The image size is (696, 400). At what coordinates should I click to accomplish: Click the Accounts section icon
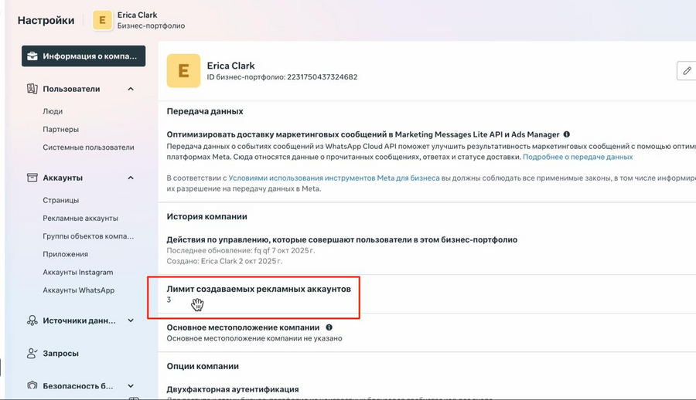[32, 178]
